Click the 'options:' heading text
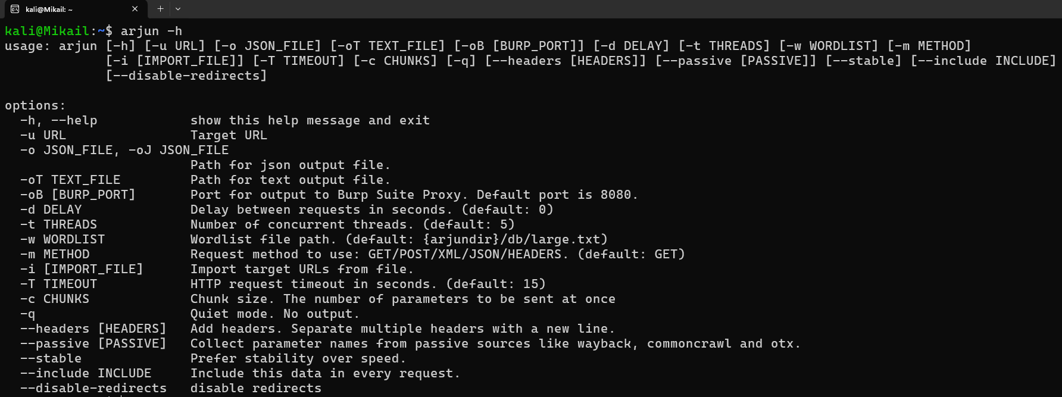Image resolution: width=1062 pixels, height=397 pixels. 35,105
